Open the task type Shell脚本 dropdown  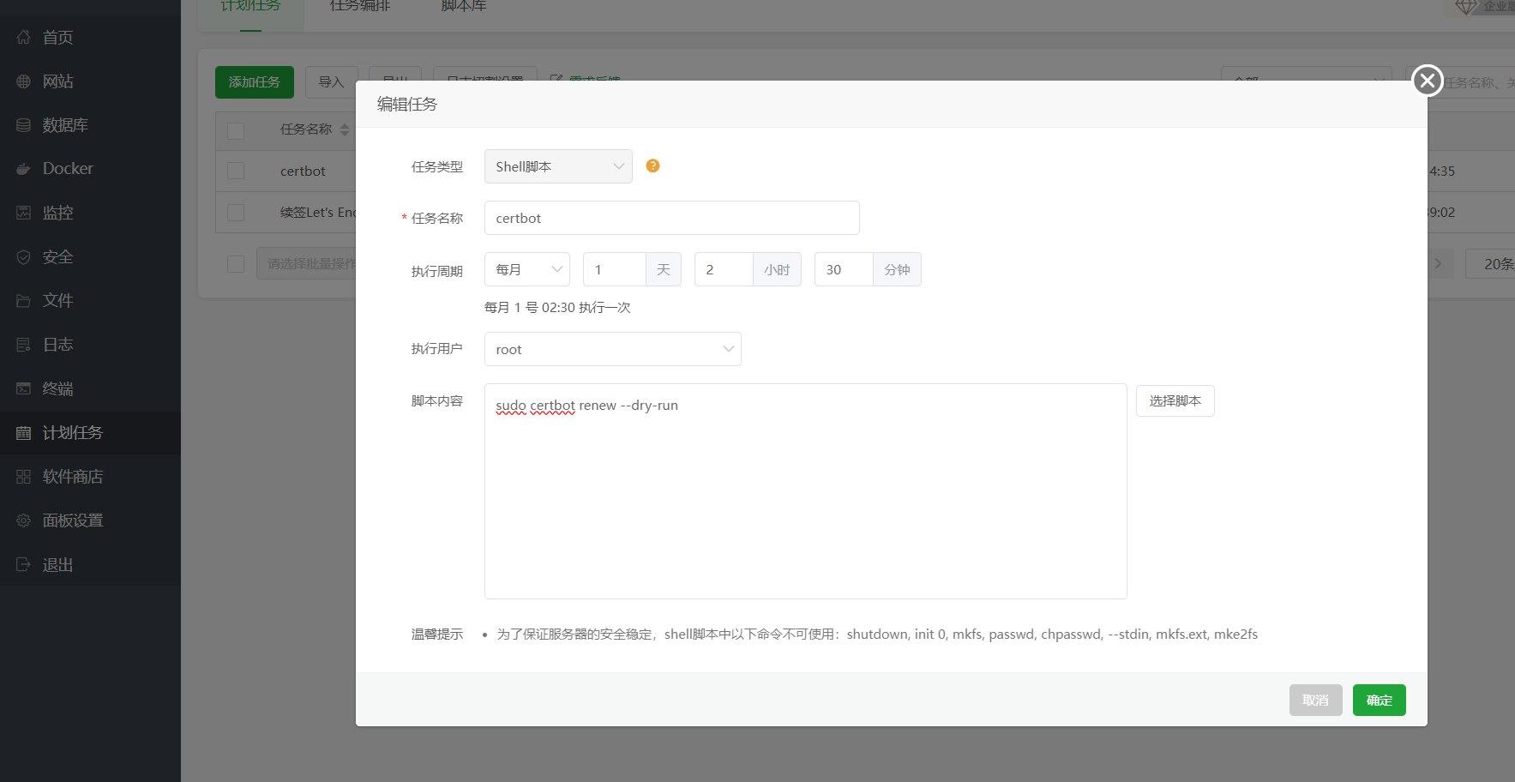[558, 166]
